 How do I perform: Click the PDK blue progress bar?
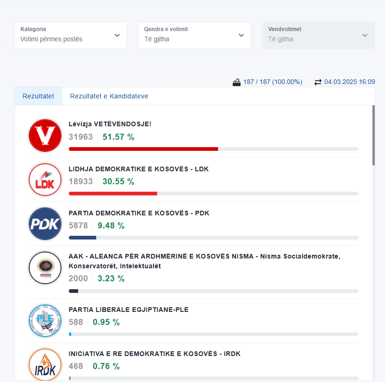coord(82,238)
